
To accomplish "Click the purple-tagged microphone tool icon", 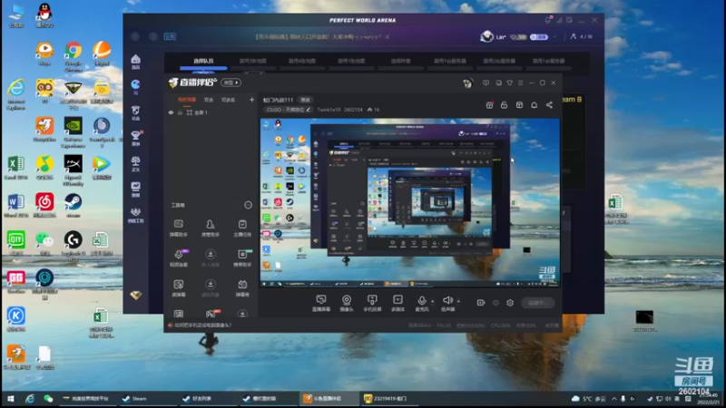I will pyautogui.click(x=180, y=254).
